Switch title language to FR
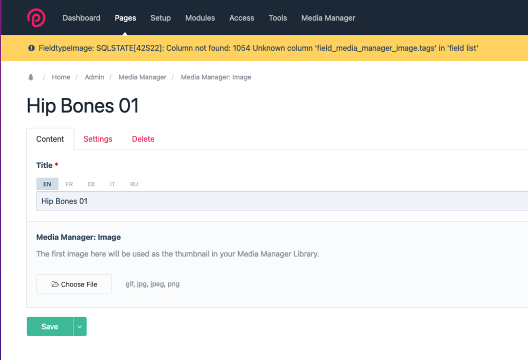This screenshot has height=360, width=528. (69, 184)
